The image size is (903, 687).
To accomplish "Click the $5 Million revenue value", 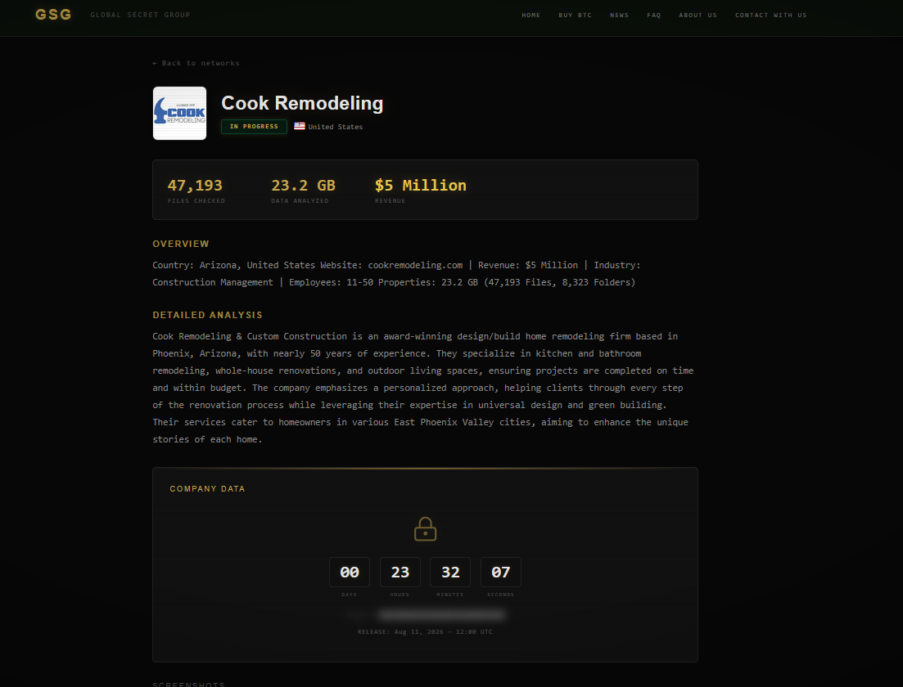I will click(421, 186).
